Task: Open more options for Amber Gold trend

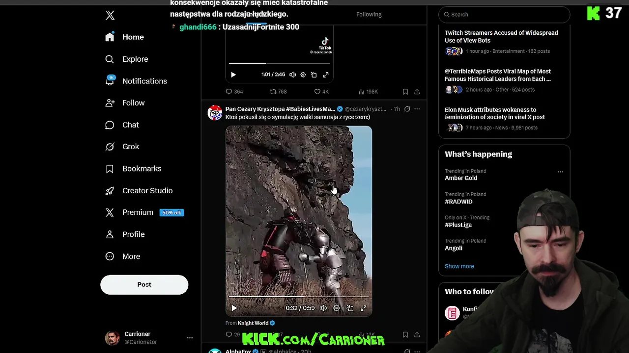Action: tap(560, 172)
